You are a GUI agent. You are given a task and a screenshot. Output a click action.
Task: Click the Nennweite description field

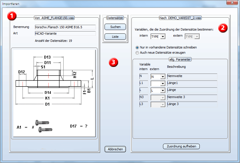pyautogui.click(x=192, y=76)
